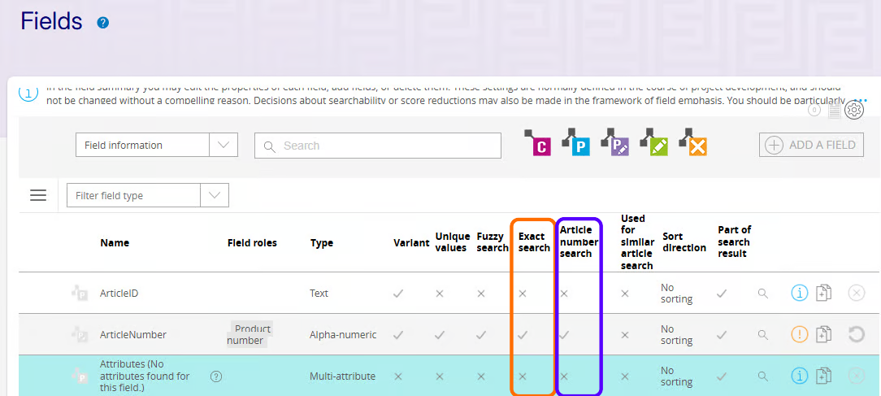Viewport: 881px width, 396px height.
Task: Click the orange warning icon for ArticleNumber
Action: click(x=800, y=334)
